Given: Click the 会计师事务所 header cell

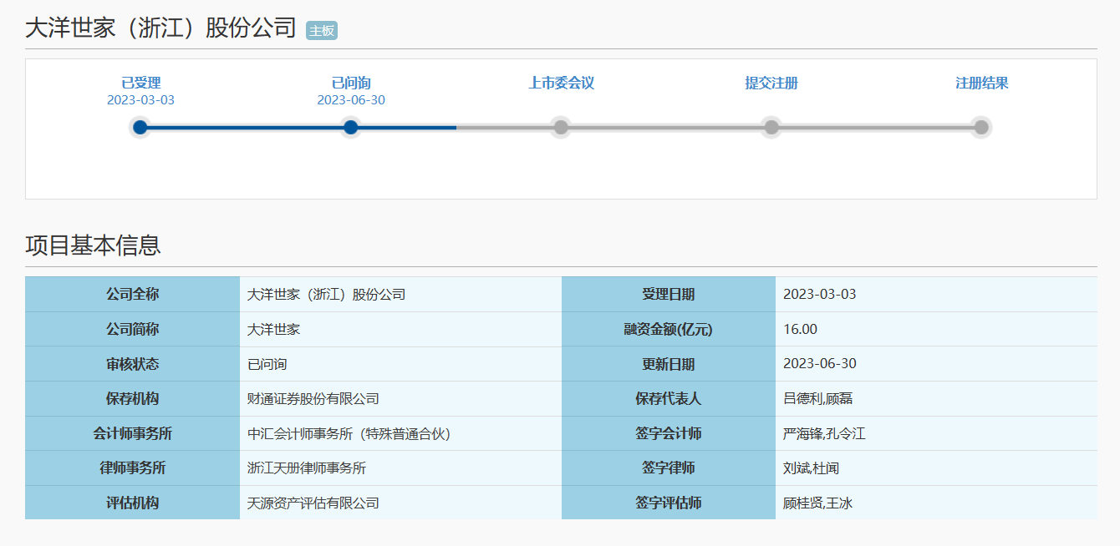Looking at the screenshot, I should (x=132, y=434).
